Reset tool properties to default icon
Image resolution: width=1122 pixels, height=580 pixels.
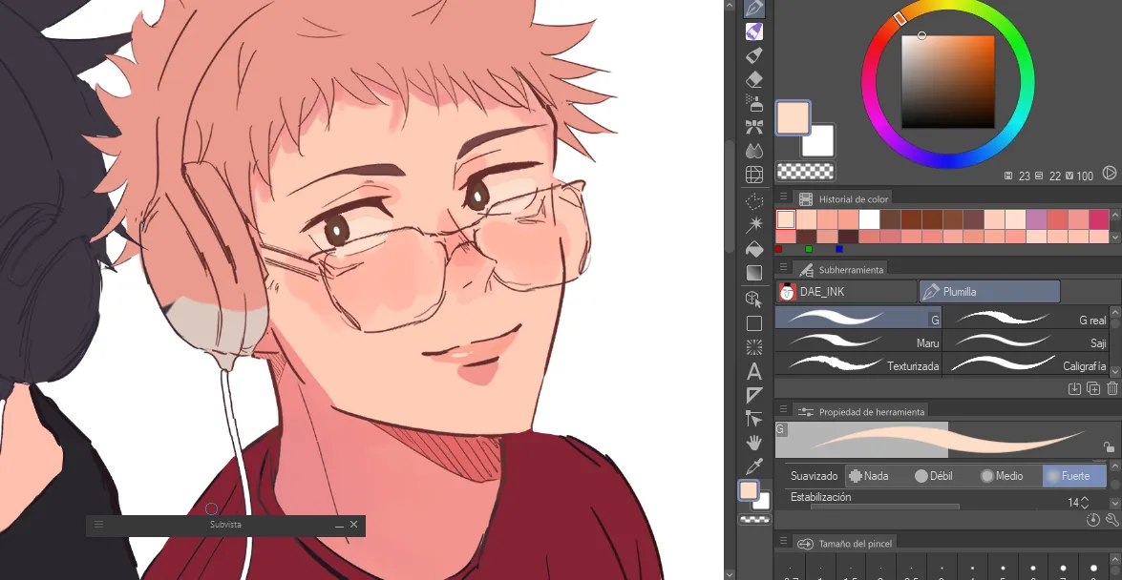point(1092,520)
